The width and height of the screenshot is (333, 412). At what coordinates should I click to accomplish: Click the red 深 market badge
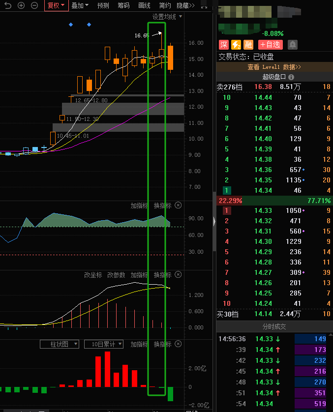click(x=224, y=45)
